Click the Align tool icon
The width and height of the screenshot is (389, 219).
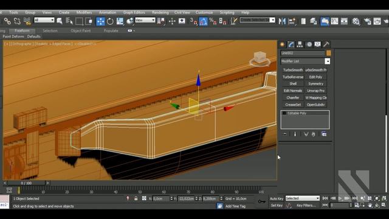coord(292,21)
